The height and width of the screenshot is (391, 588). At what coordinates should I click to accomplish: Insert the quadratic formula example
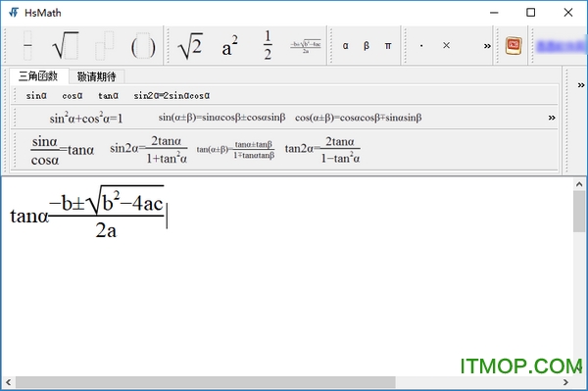[306, 46]
